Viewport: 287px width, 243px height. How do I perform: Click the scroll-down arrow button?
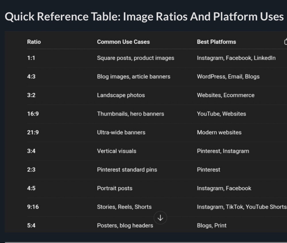[x=160, y=218]
